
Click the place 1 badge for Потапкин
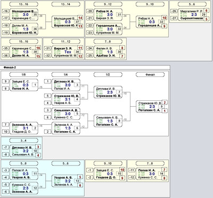165,111
